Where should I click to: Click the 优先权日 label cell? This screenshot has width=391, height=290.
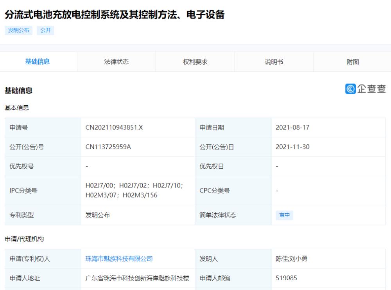[x=233, y=166]
